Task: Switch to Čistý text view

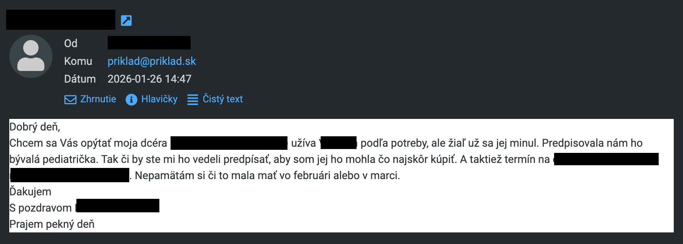Action: coord(223,99)
